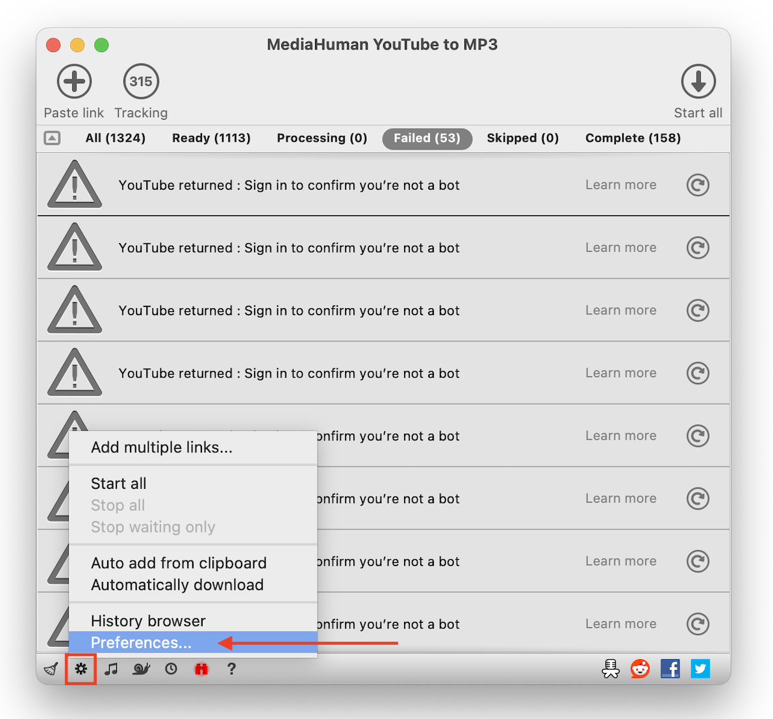The image size is (773, 719).
Task: Click the gear settings icon in bottom bar
Action: [81, 669]
